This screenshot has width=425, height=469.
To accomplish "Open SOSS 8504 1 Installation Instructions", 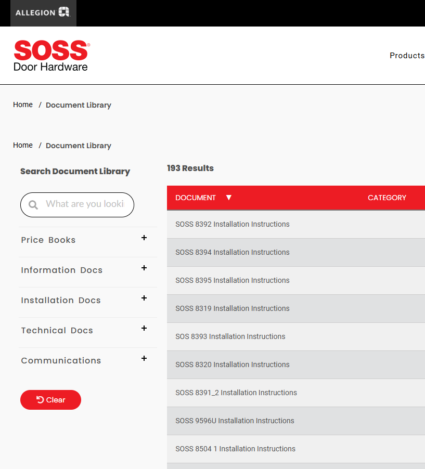I will click(x=235, y=449).
